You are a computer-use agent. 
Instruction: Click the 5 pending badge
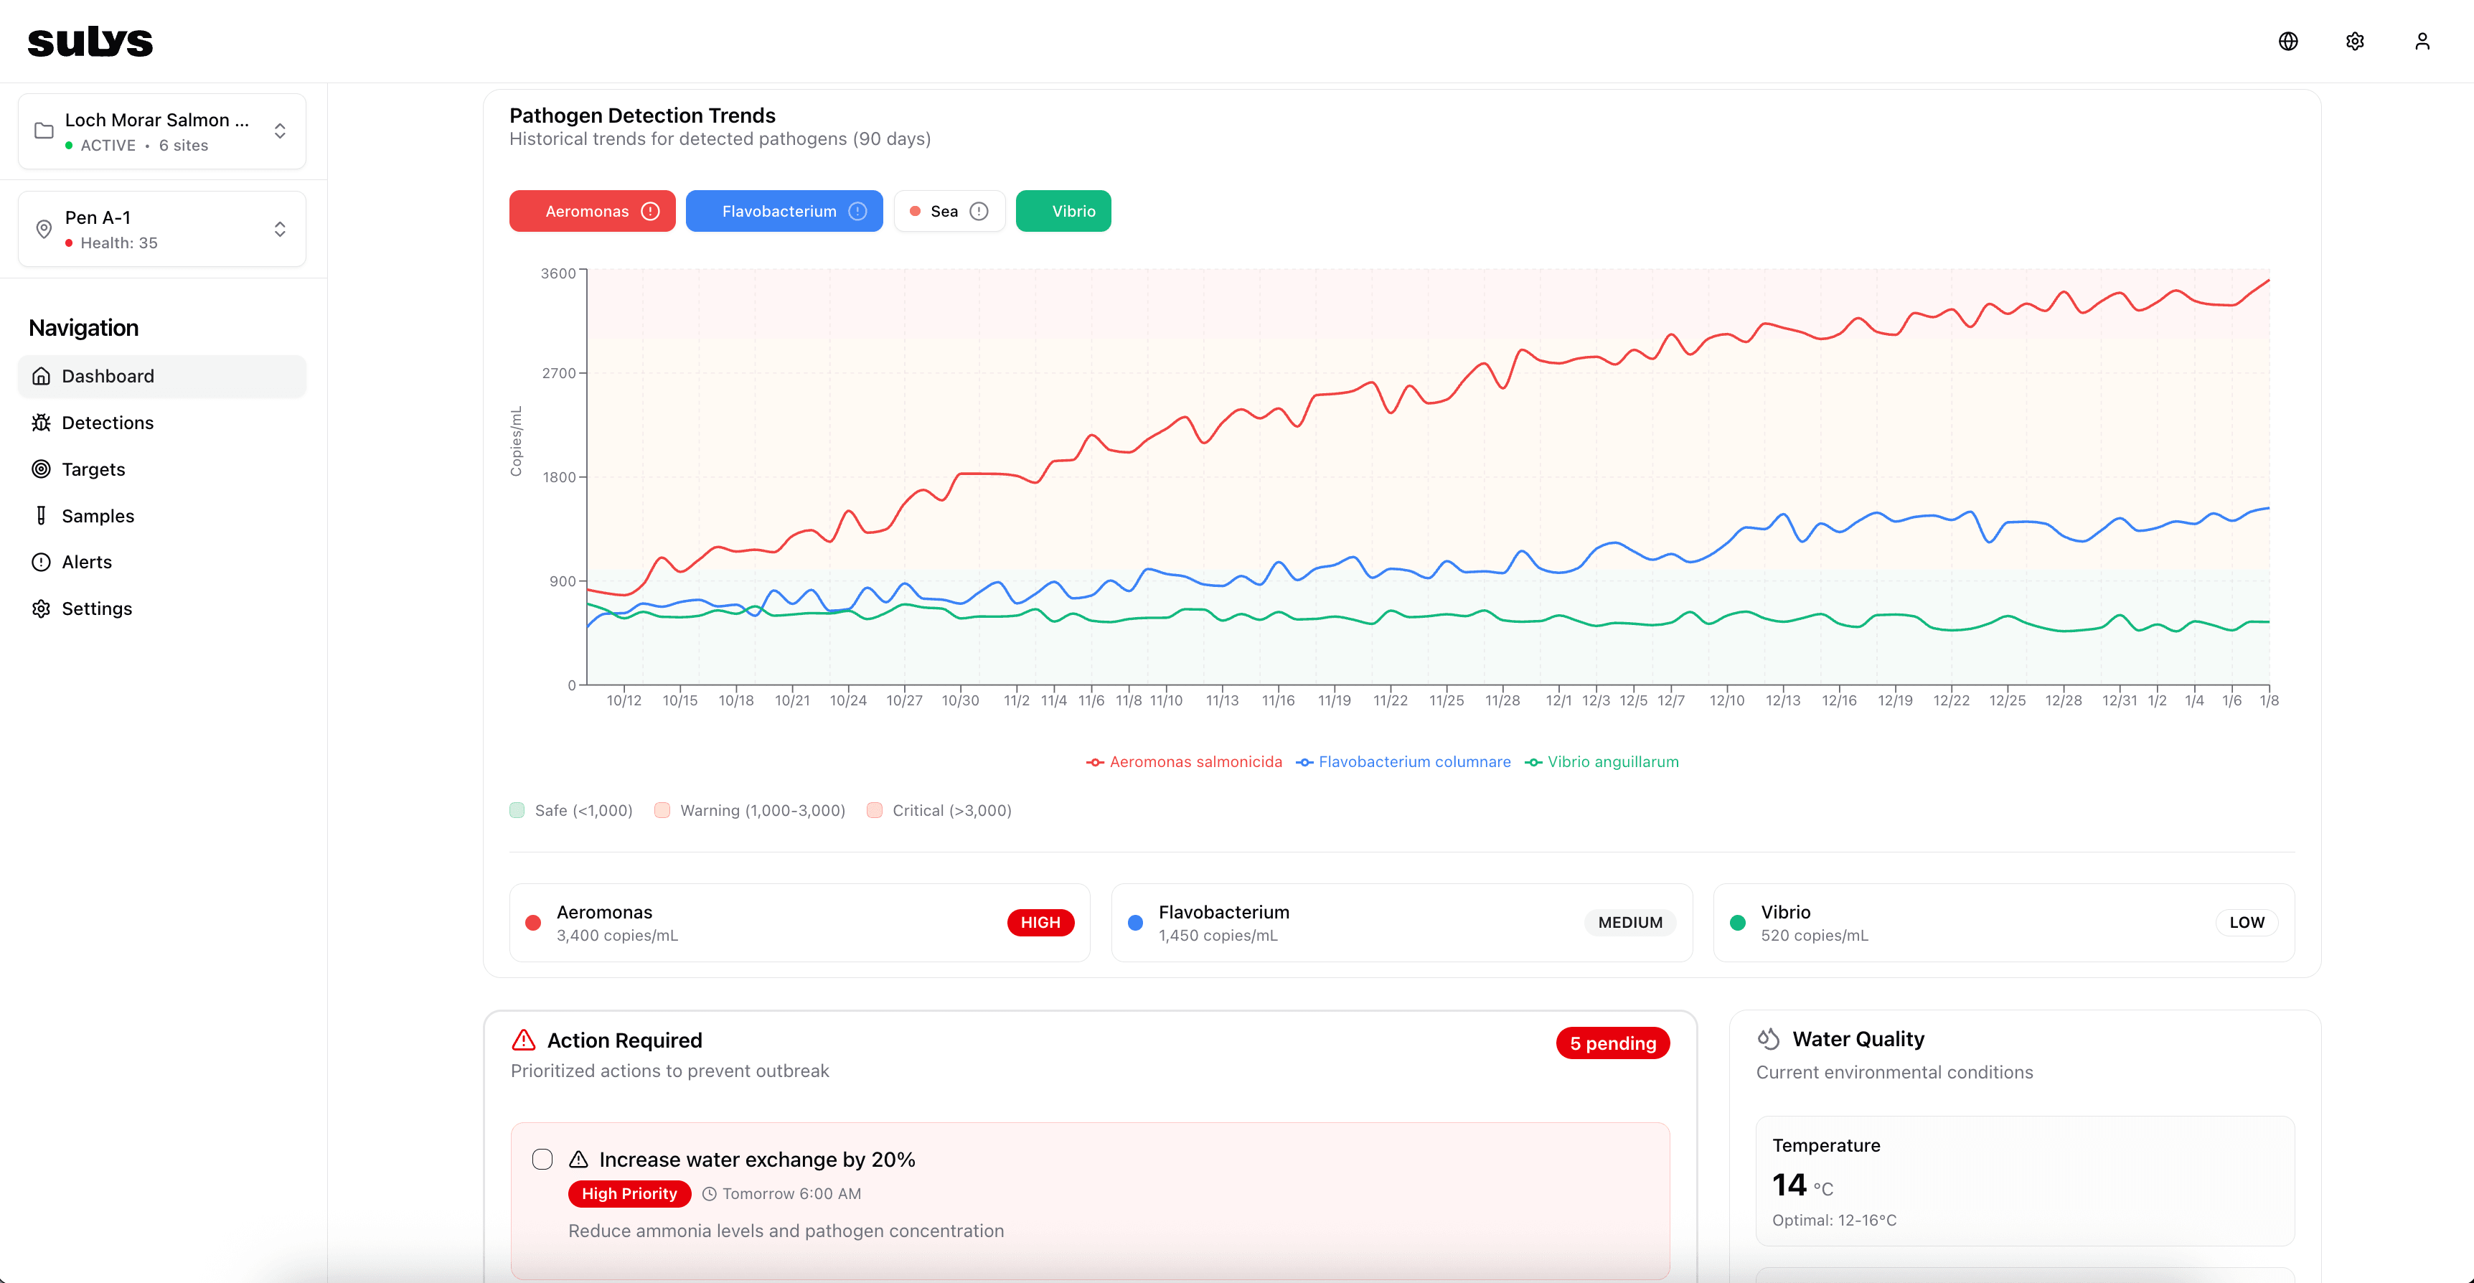1612,1043
